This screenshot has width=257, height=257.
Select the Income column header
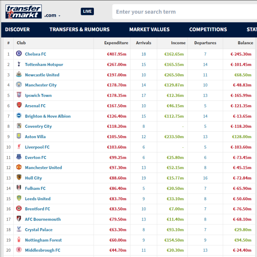pyautogui.click(x=178, y=43)
